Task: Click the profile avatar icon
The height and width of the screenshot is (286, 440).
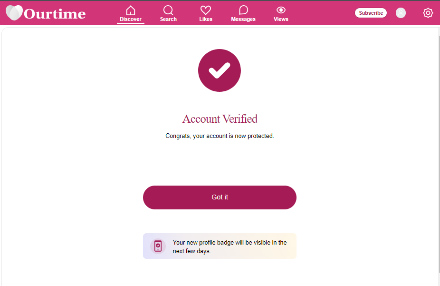Action: (401, 13)
